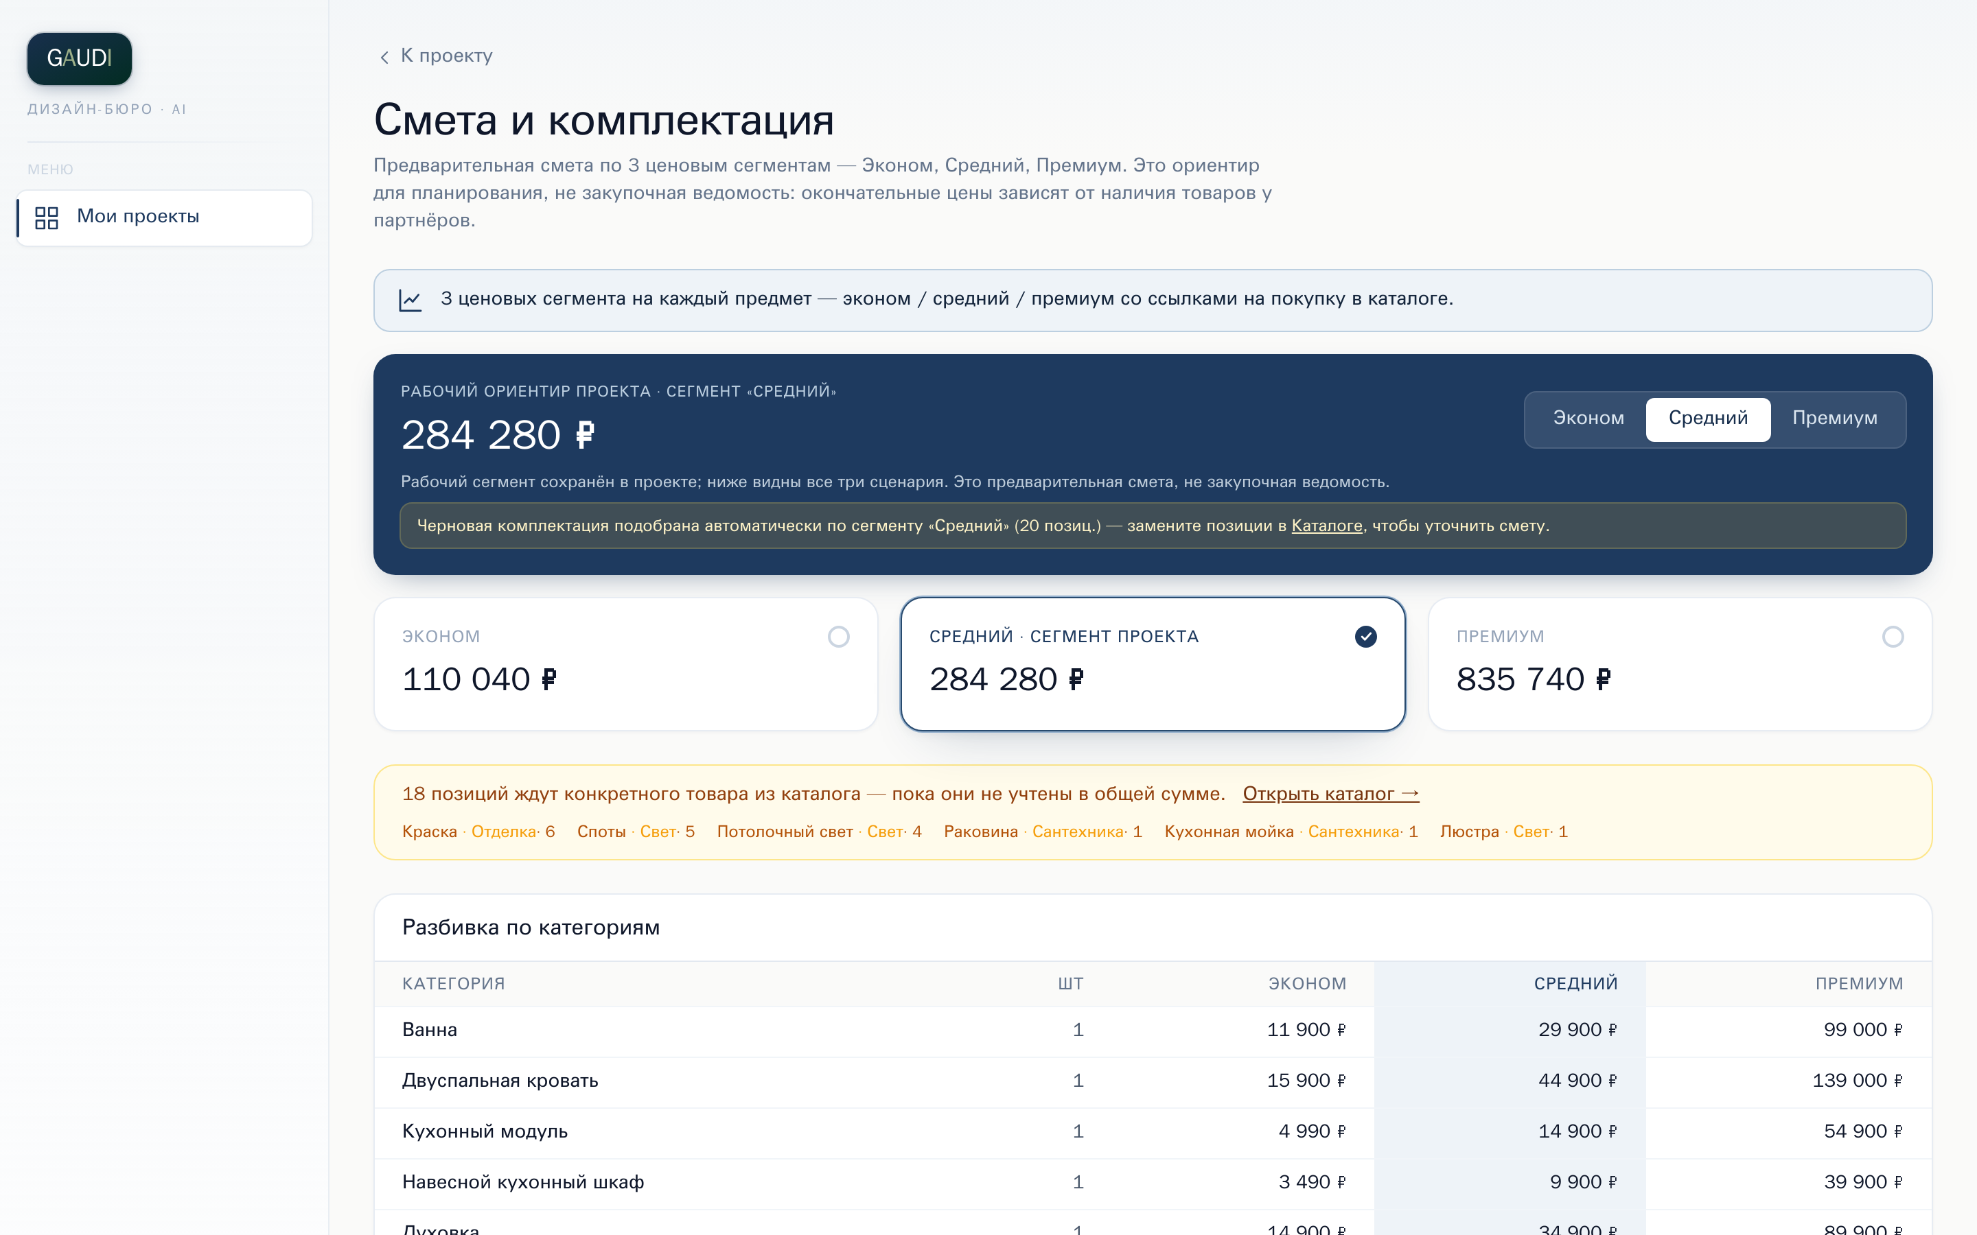1977x1235 pixels.
Task: Click the Потолочный свет tag
Action: click(818, 832)
